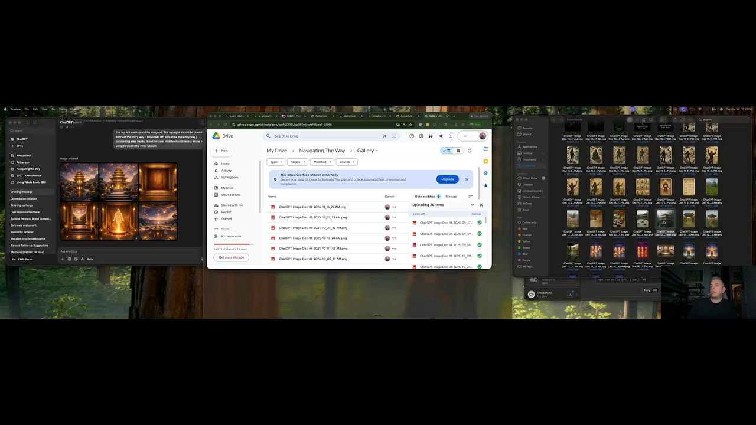This screenshot has height=425, width=756.
Task: Switch Finder to gallery view
Action: (x=651, y=120)
